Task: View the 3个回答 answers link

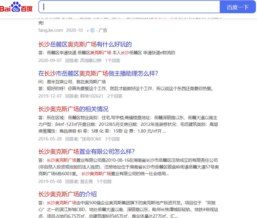Action: click(112, 139)
